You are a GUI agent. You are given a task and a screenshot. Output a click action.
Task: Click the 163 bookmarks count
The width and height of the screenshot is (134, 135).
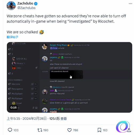(x=105, y=130)
